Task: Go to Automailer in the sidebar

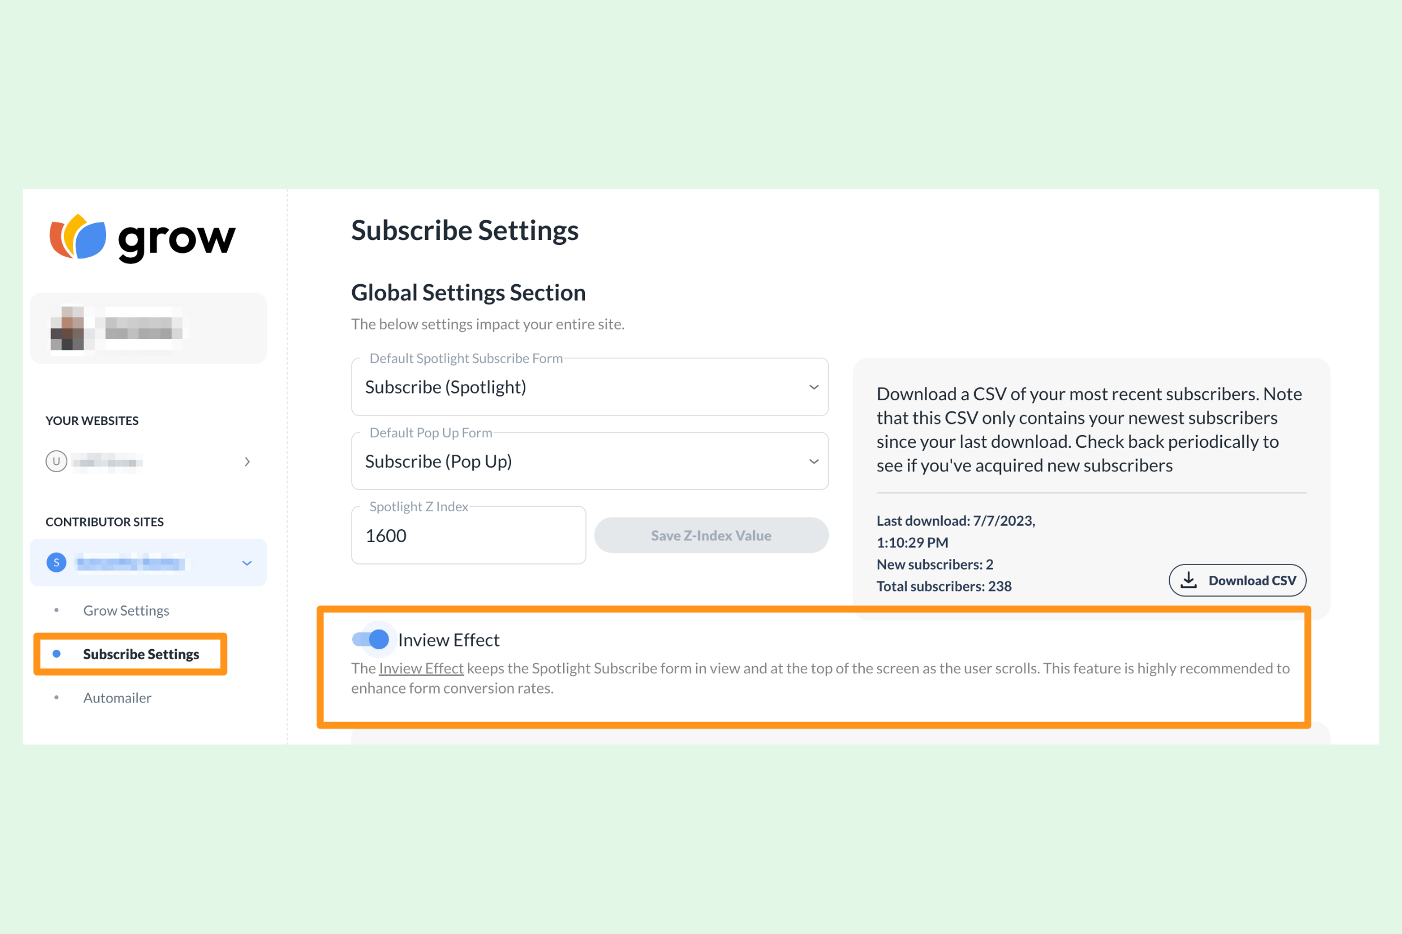Action: 117,697
